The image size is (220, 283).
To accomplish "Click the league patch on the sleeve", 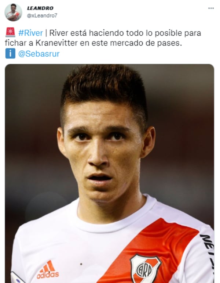I will click(x=18, y=278).
